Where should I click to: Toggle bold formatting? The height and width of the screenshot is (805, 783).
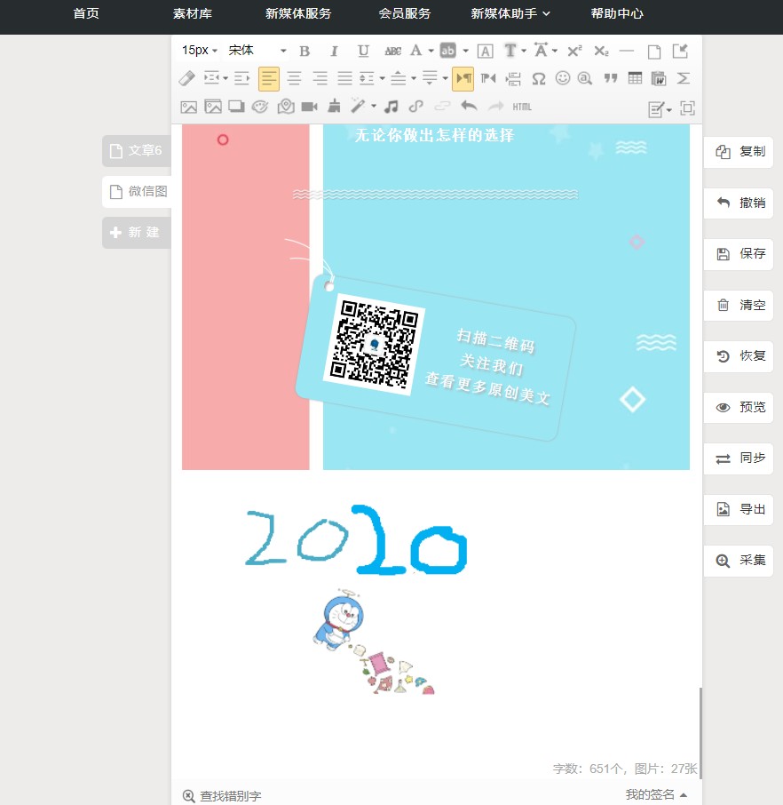pyautogui.click(x=304, y=51)
